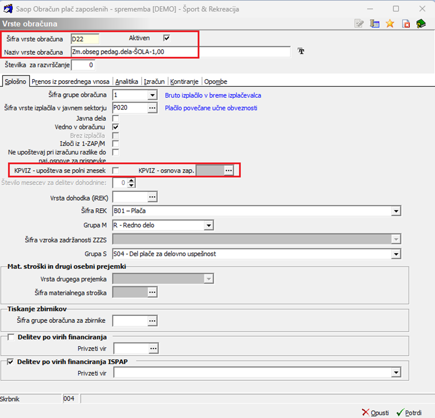Confirm changes with the Potrdi button
The image size is (435, 418).
[x=409, y=413]
